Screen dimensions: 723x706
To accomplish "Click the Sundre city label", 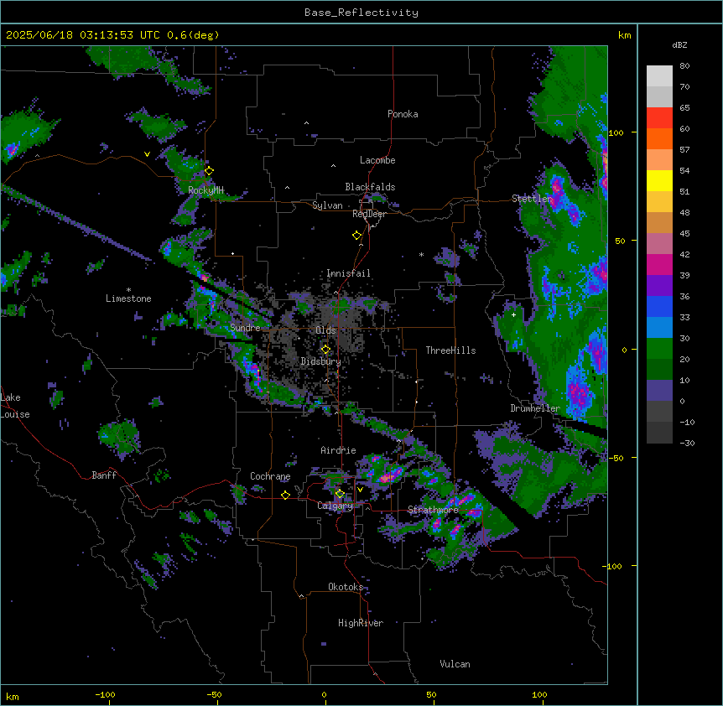I will [245, 328].
